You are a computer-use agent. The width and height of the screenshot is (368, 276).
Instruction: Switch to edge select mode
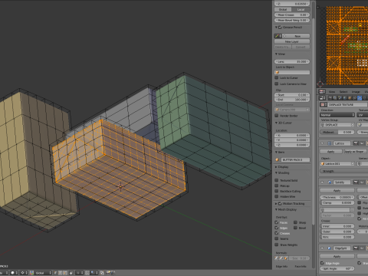pos(61,273)
